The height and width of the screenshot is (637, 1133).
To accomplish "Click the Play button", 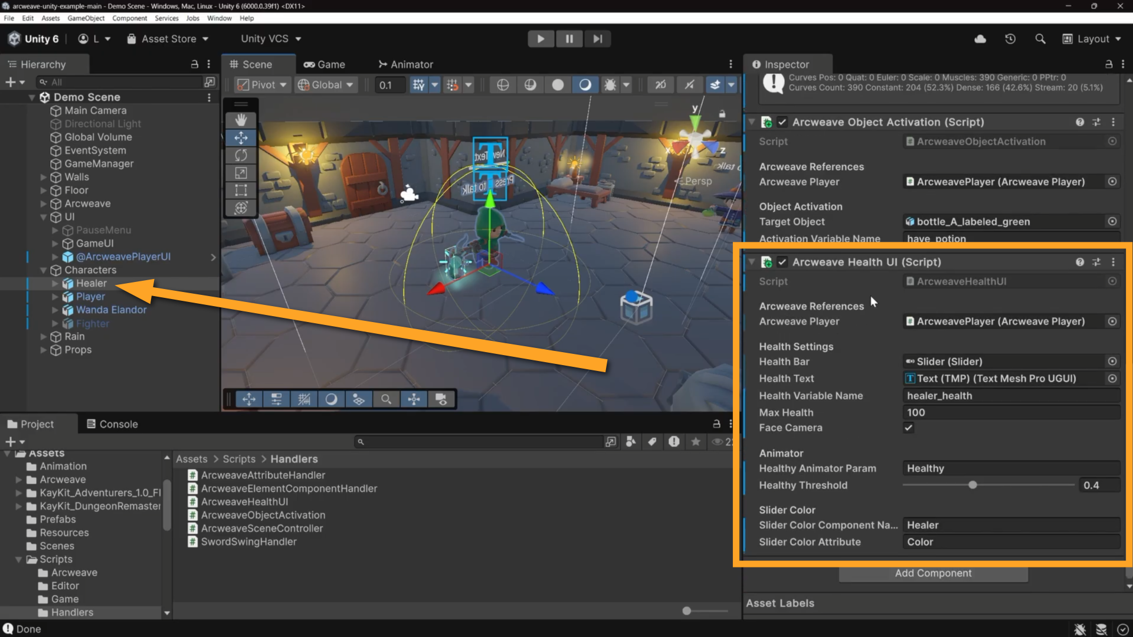I will click(541, 39).
